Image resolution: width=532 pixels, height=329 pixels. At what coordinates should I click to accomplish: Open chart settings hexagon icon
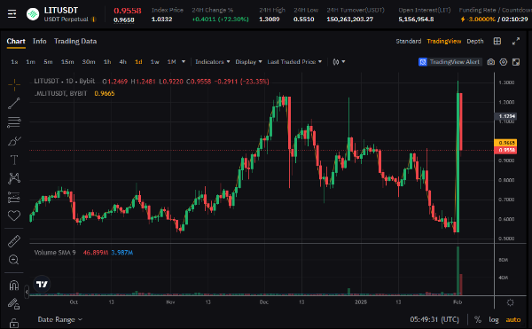pos(504,62)
